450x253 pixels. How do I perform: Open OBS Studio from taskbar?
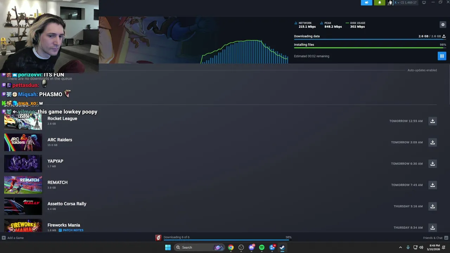click(241, 247)
